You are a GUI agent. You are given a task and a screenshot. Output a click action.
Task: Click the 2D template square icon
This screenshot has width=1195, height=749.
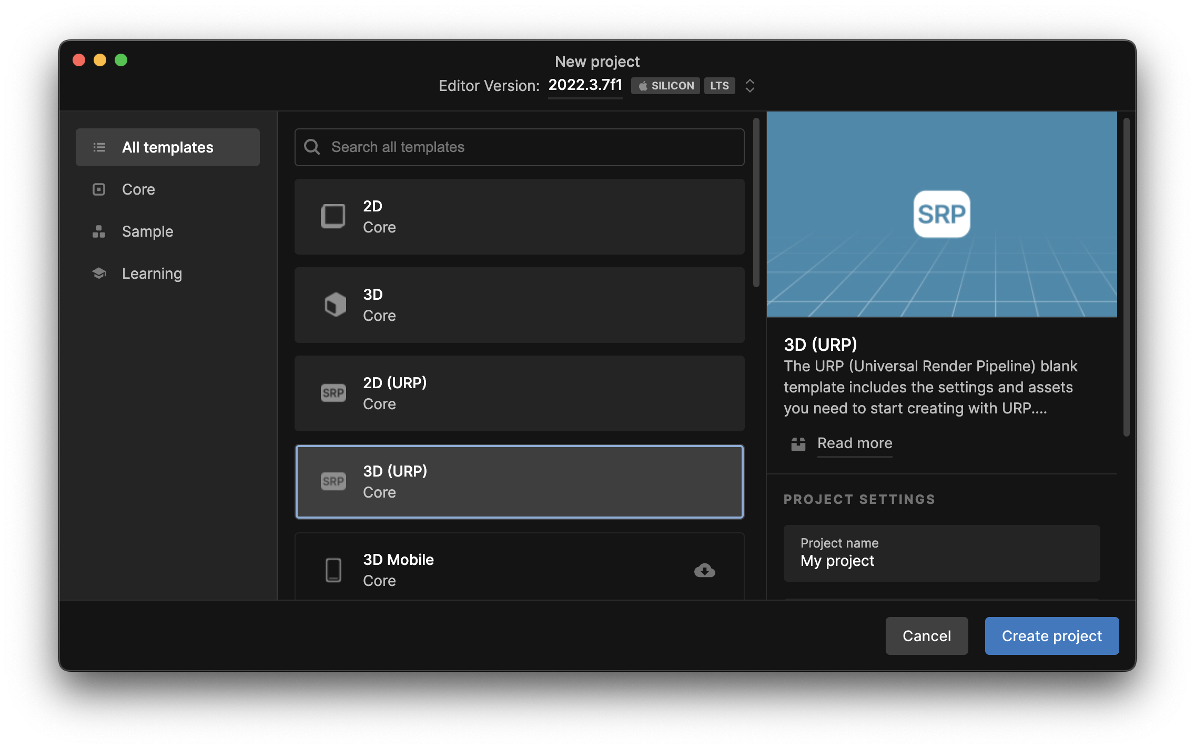(333, 216)
